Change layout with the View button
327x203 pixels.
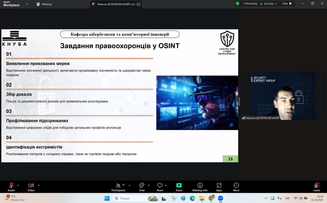286,4
